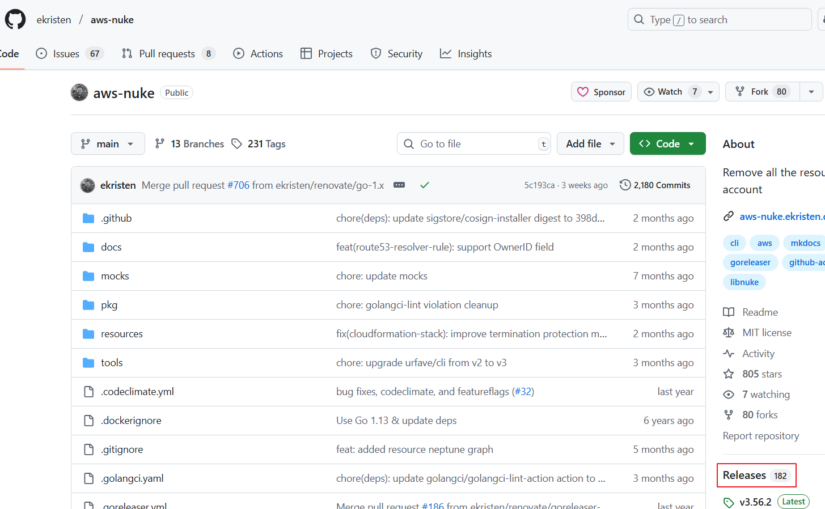Click Report repository link
The width and height of the screenshot is (825, 509).
[761, 436]
